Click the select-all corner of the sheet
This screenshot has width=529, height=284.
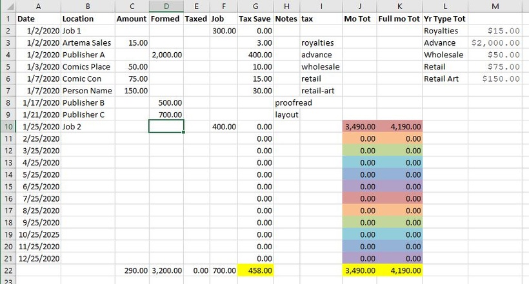8,6
